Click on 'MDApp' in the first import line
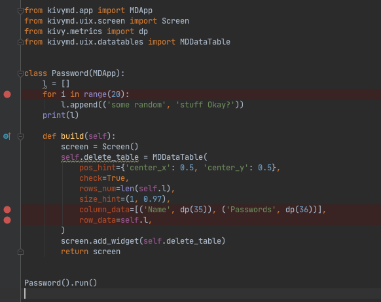Image resolution: width=381 pixels, height=302 pixels. pyautogui.click(x=141, y=10)
